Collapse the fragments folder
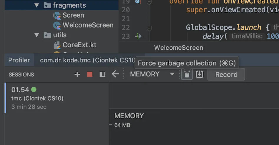 point(37,5)
